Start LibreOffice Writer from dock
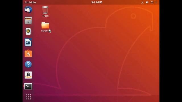This screenshot has width=182, height=102. click(x=28, y=42)
